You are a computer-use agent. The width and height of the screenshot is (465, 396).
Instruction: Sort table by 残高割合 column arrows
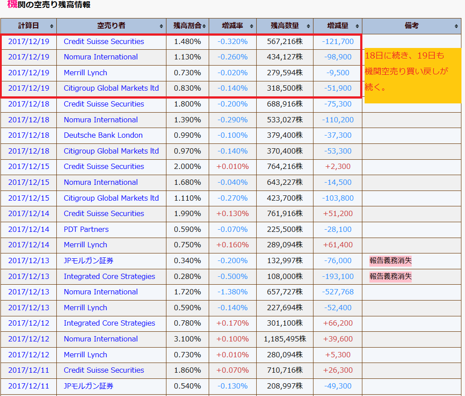pyautogui.click(x=204, y=26)
